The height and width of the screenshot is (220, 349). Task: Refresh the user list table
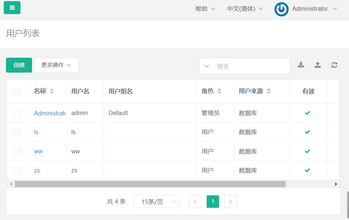(334, 65)
